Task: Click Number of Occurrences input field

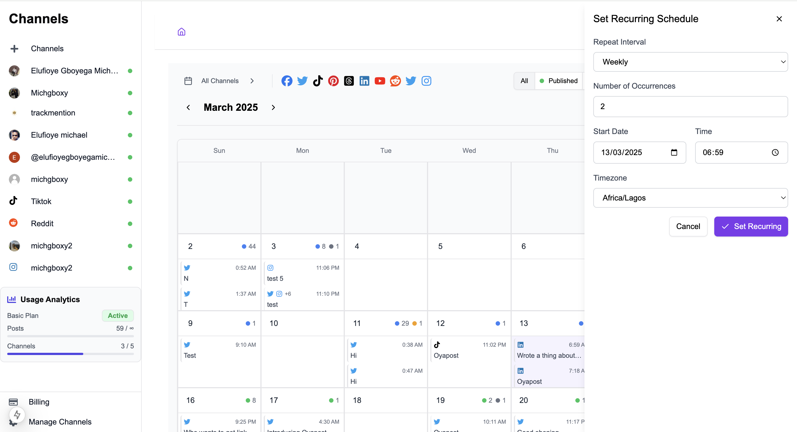Action: 690,107
